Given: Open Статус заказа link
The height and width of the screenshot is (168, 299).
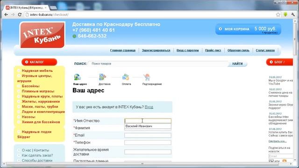Looking at the screenshot, I should coord(265,50).
